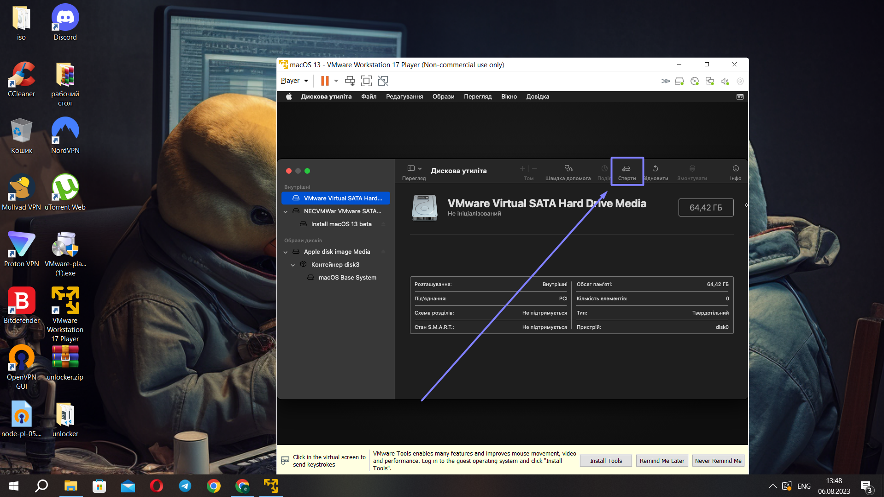Screen dimensions: 884x497
Task: Select Apple disk image Media in sidebar
Action: pyautogui.click(x=336, y=252)
